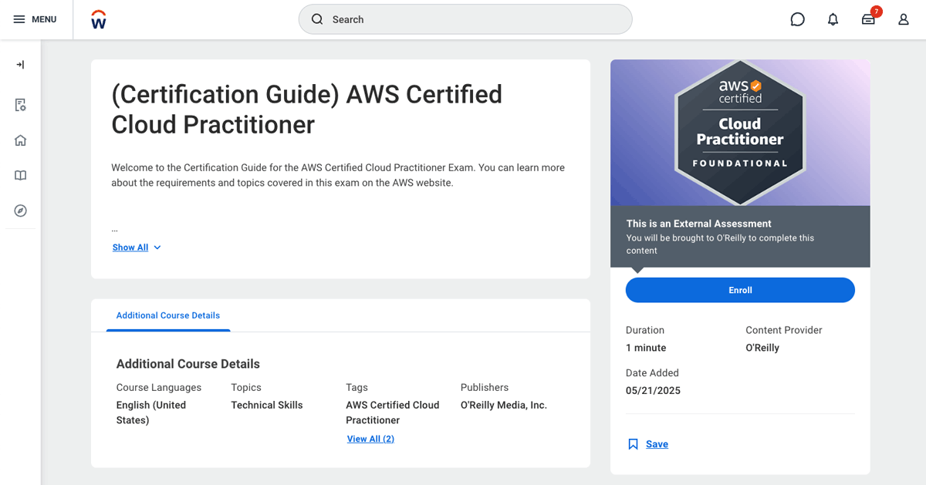Expand the sidebar arrow icon
This screenshot has width=926, height=485.
(21, 65)
